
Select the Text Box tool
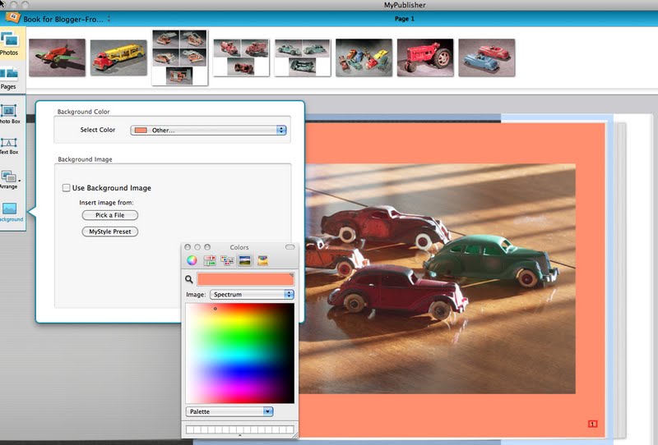(x=9, y=146)
